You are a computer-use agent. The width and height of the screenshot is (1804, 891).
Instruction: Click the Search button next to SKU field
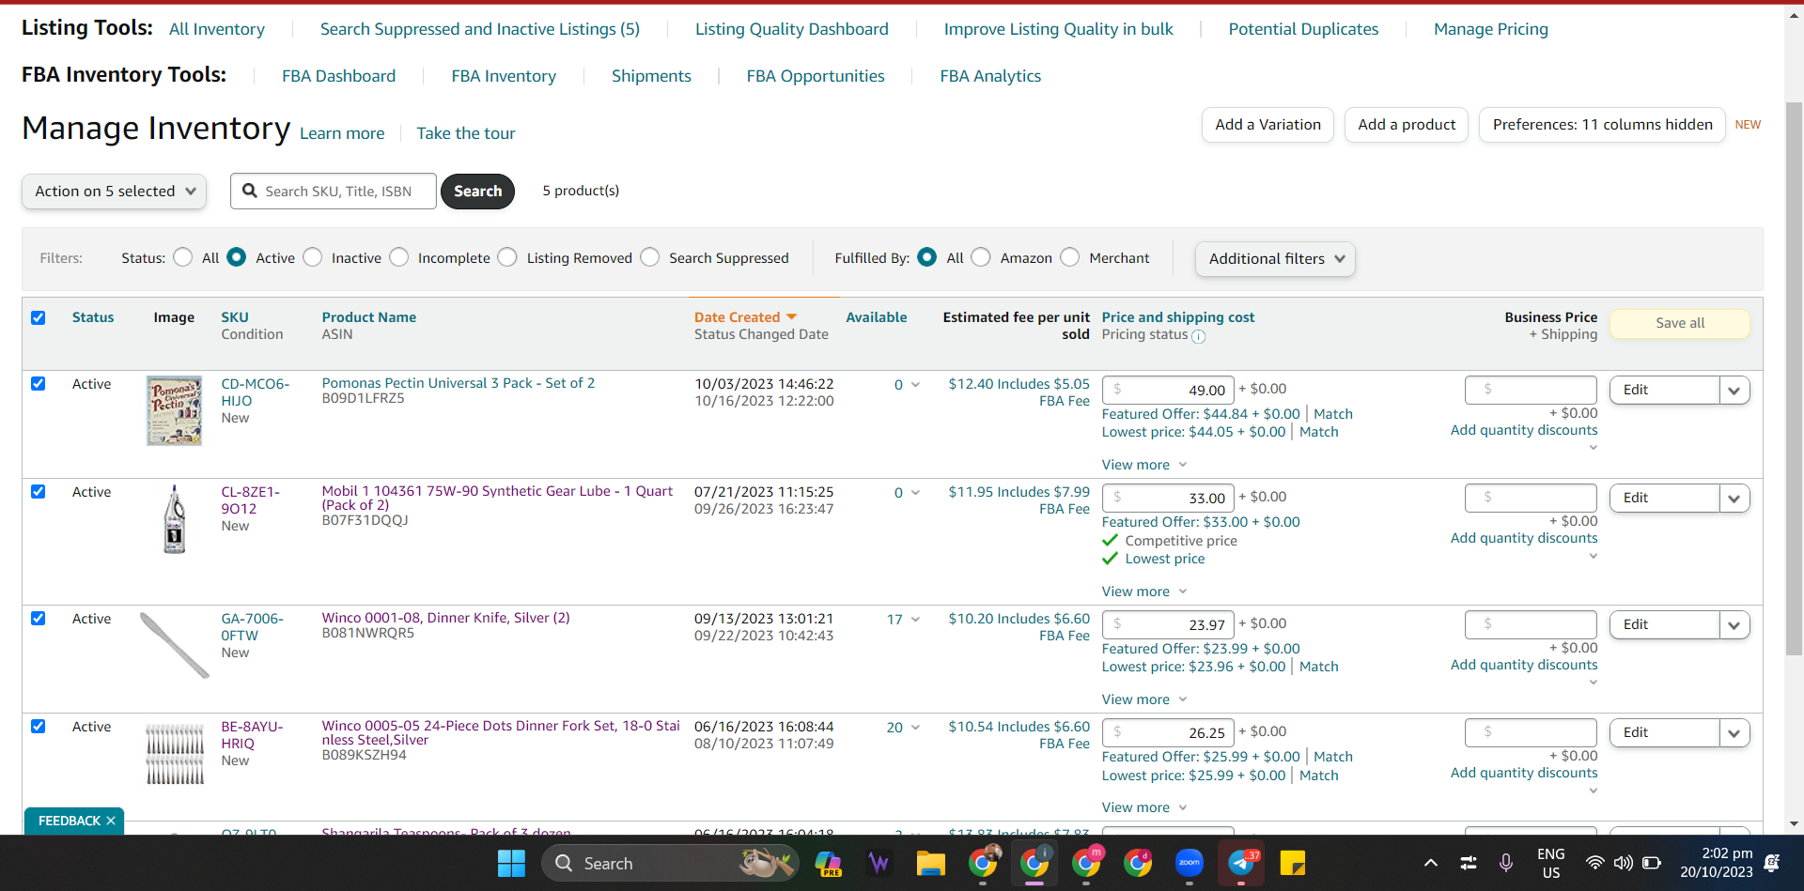click(478, 192)
